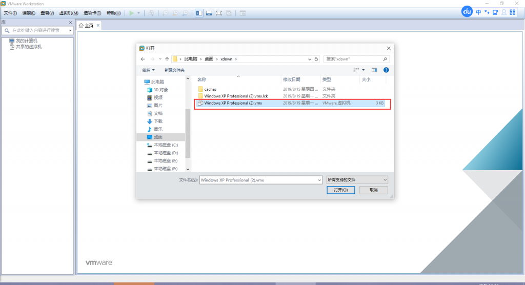
Task: Click the 新建文件夹 button
Action: (174, 70)
